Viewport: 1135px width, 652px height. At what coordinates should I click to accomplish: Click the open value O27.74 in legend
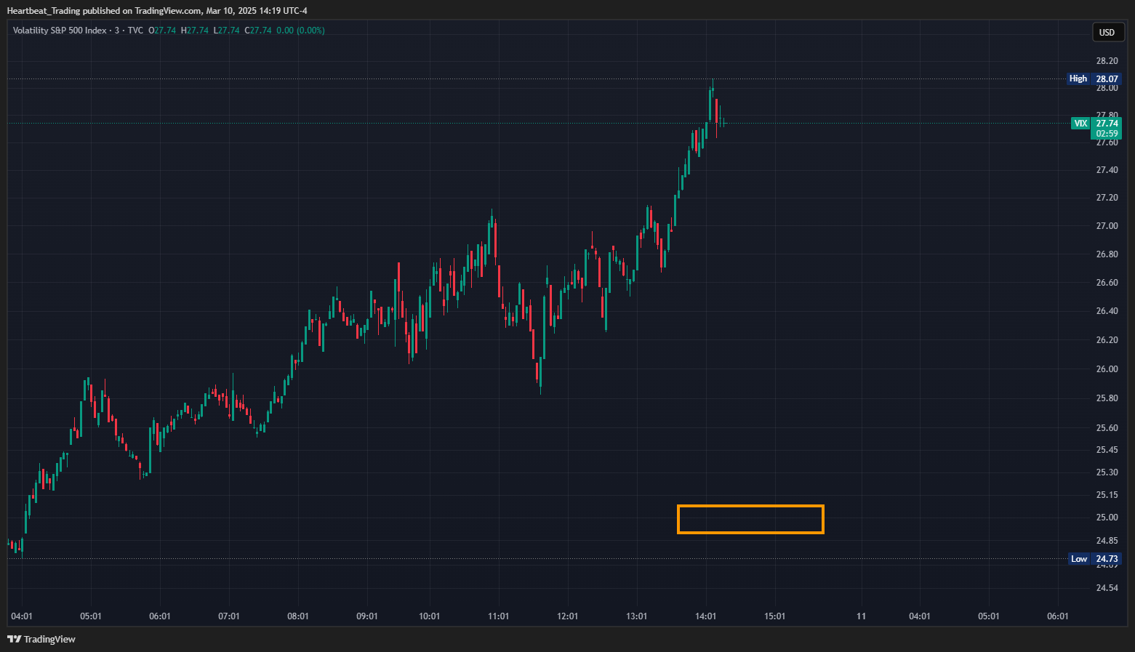coord(162,31)
